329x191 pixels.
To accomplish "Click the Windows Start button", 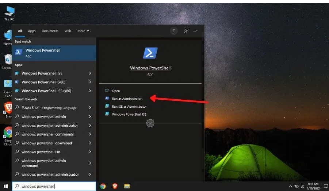I will 6,186.
